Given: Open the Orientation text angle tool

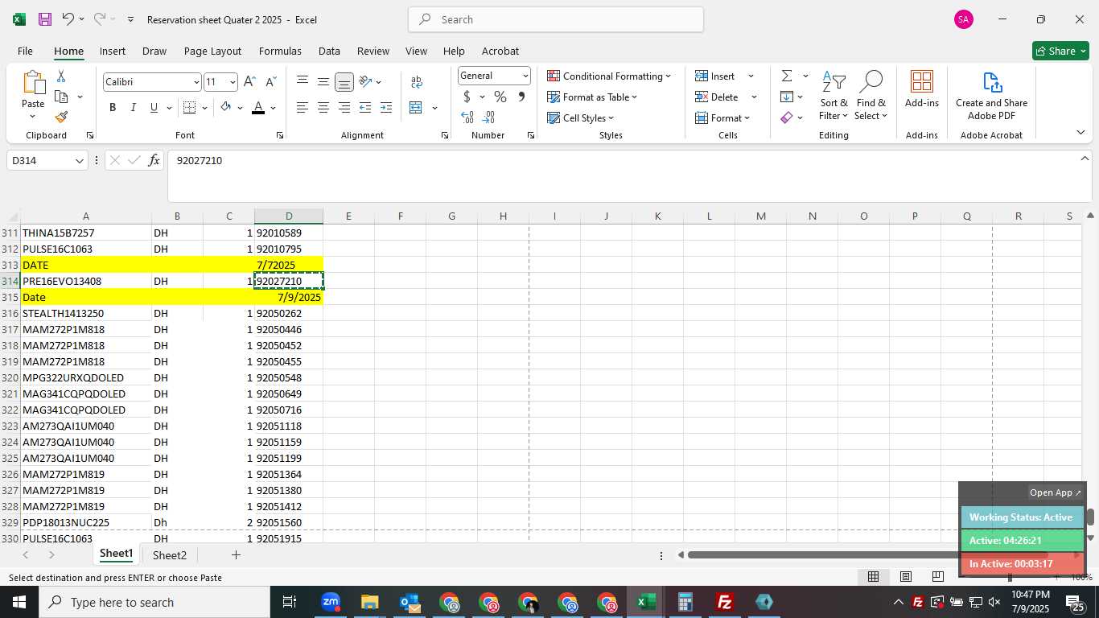Looking at the screenshot, I should [x=365, y=81].
